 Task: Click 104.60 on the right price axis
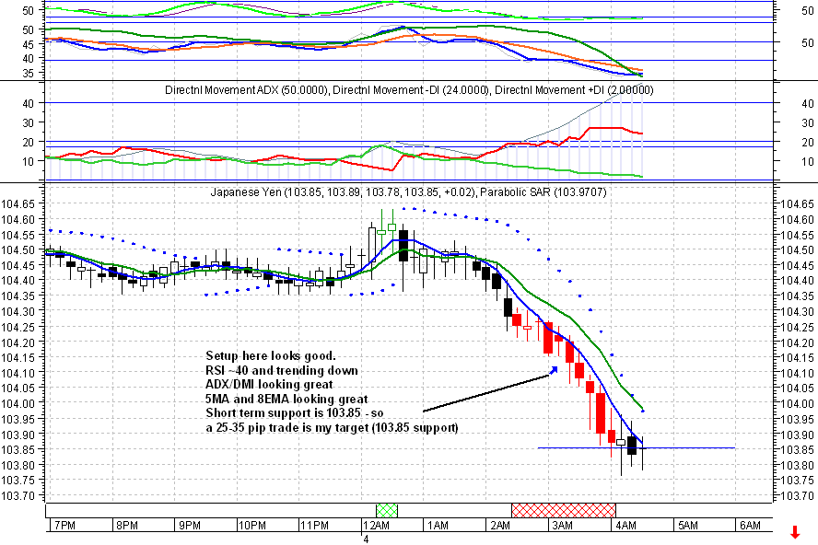pos(798,219)
